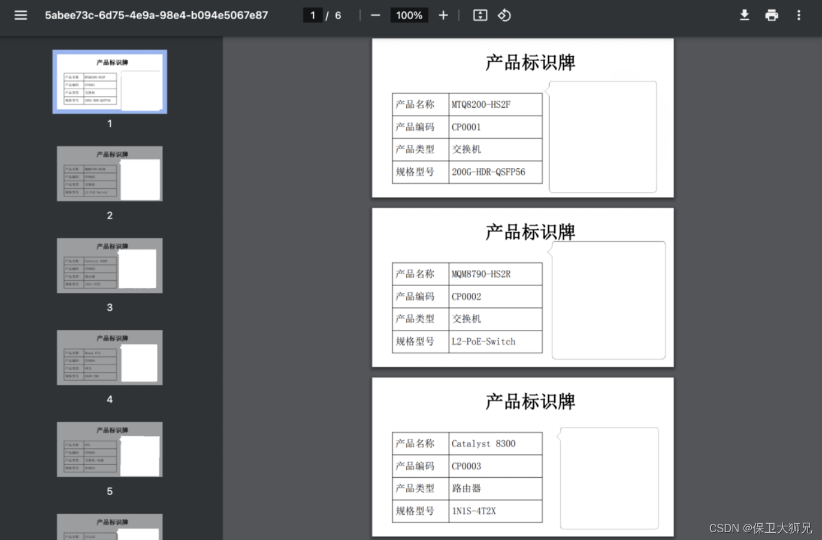Click the L2-PoE-Switch specification cell
Image resolution: width=822 pixels, height=540 pixels.
tap(495, 341)
